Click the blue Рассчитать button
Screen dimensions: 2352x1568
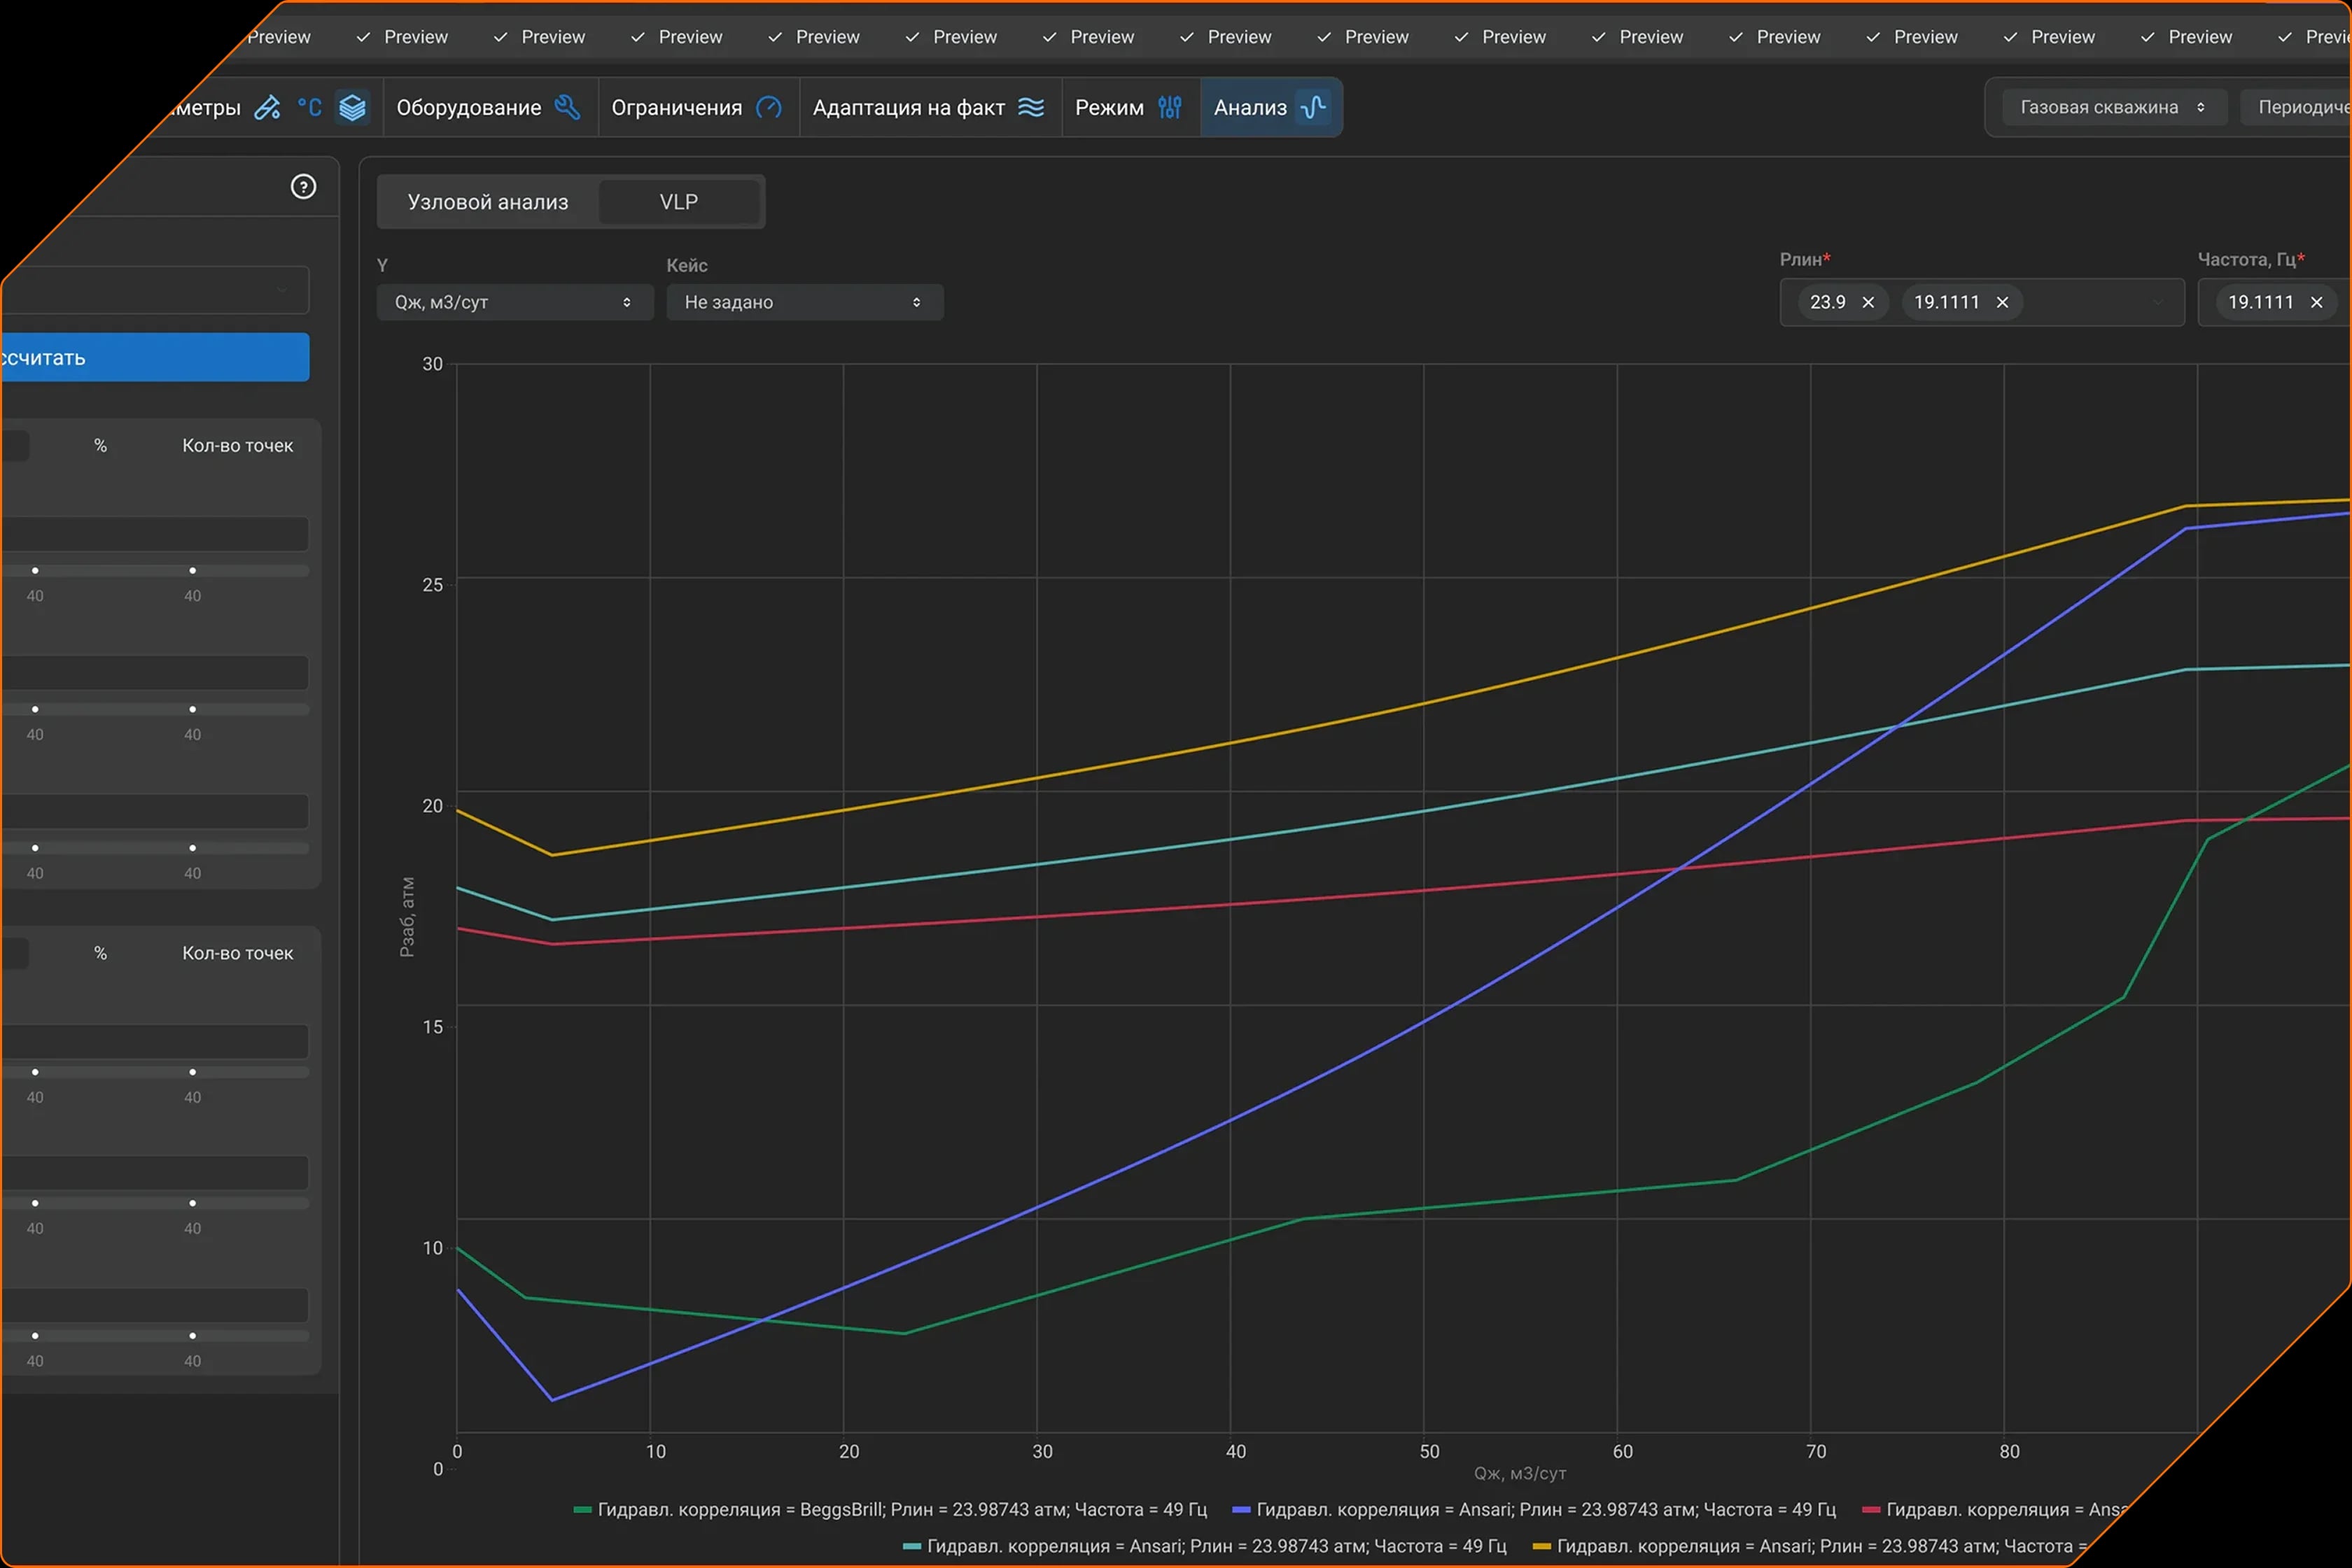click(155, 357)
